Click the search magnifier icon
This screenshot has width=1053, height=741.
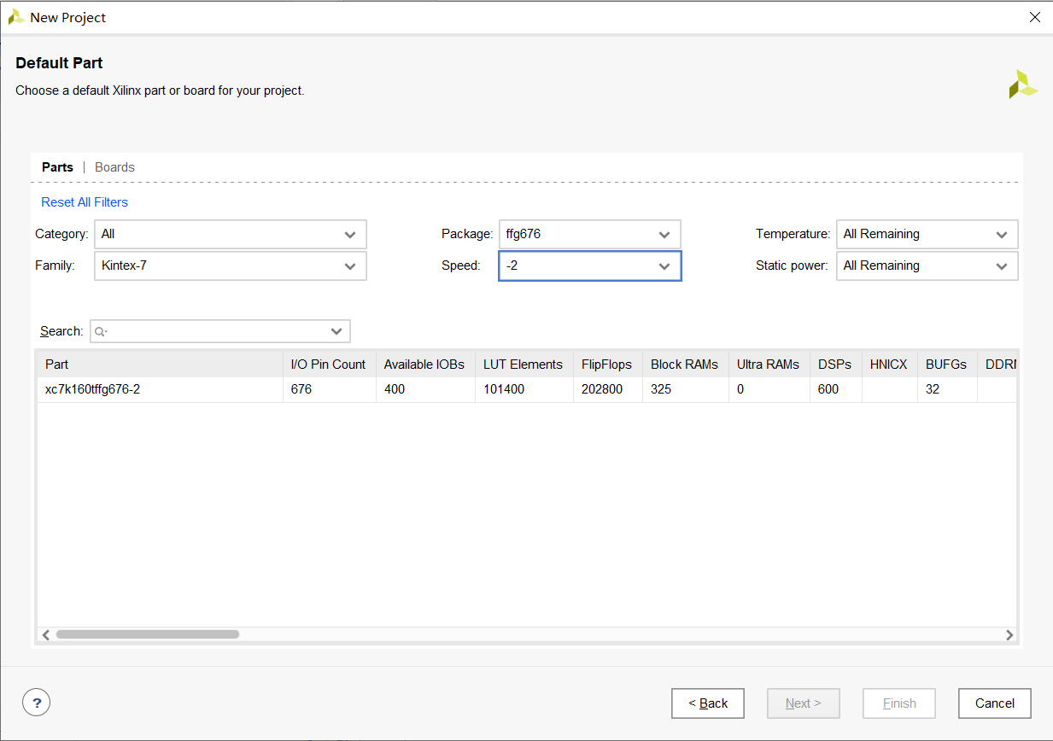101,331
